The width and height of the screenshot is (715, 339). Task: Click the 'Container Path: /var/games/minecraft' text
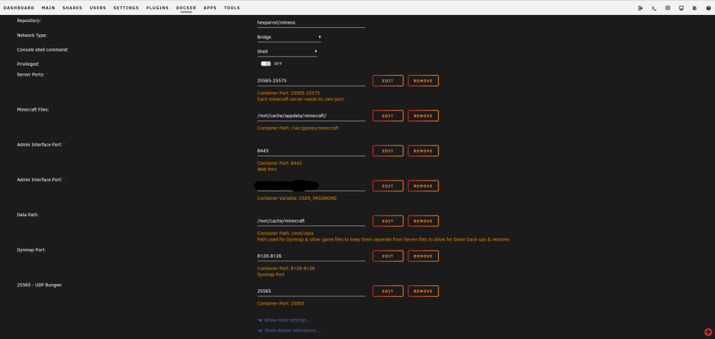coord(297,128)
